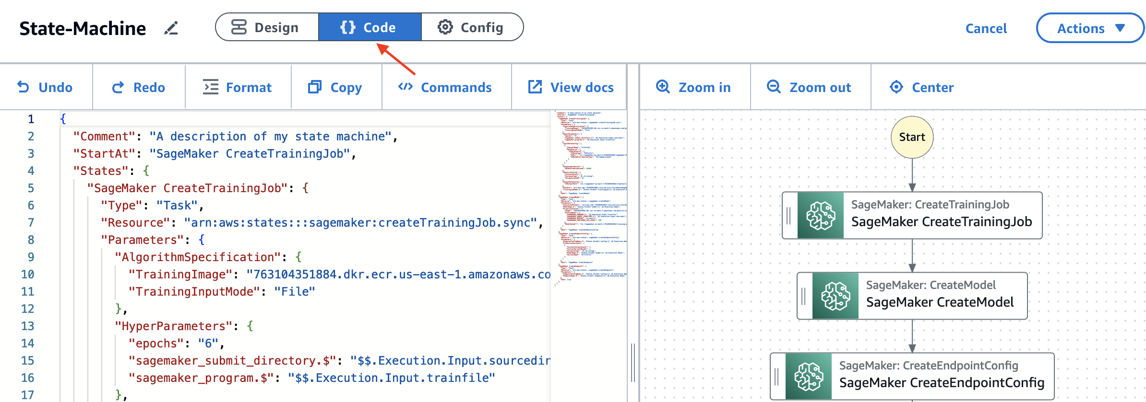1146x402 pixels.
Task: Click the drag handle of CreateEndpointConfig node
Action: [777, 376]
